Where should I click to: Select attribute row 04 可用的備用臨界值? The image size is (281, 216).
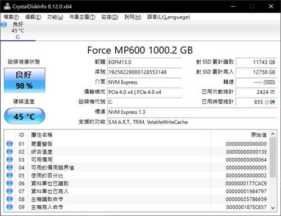137,167
